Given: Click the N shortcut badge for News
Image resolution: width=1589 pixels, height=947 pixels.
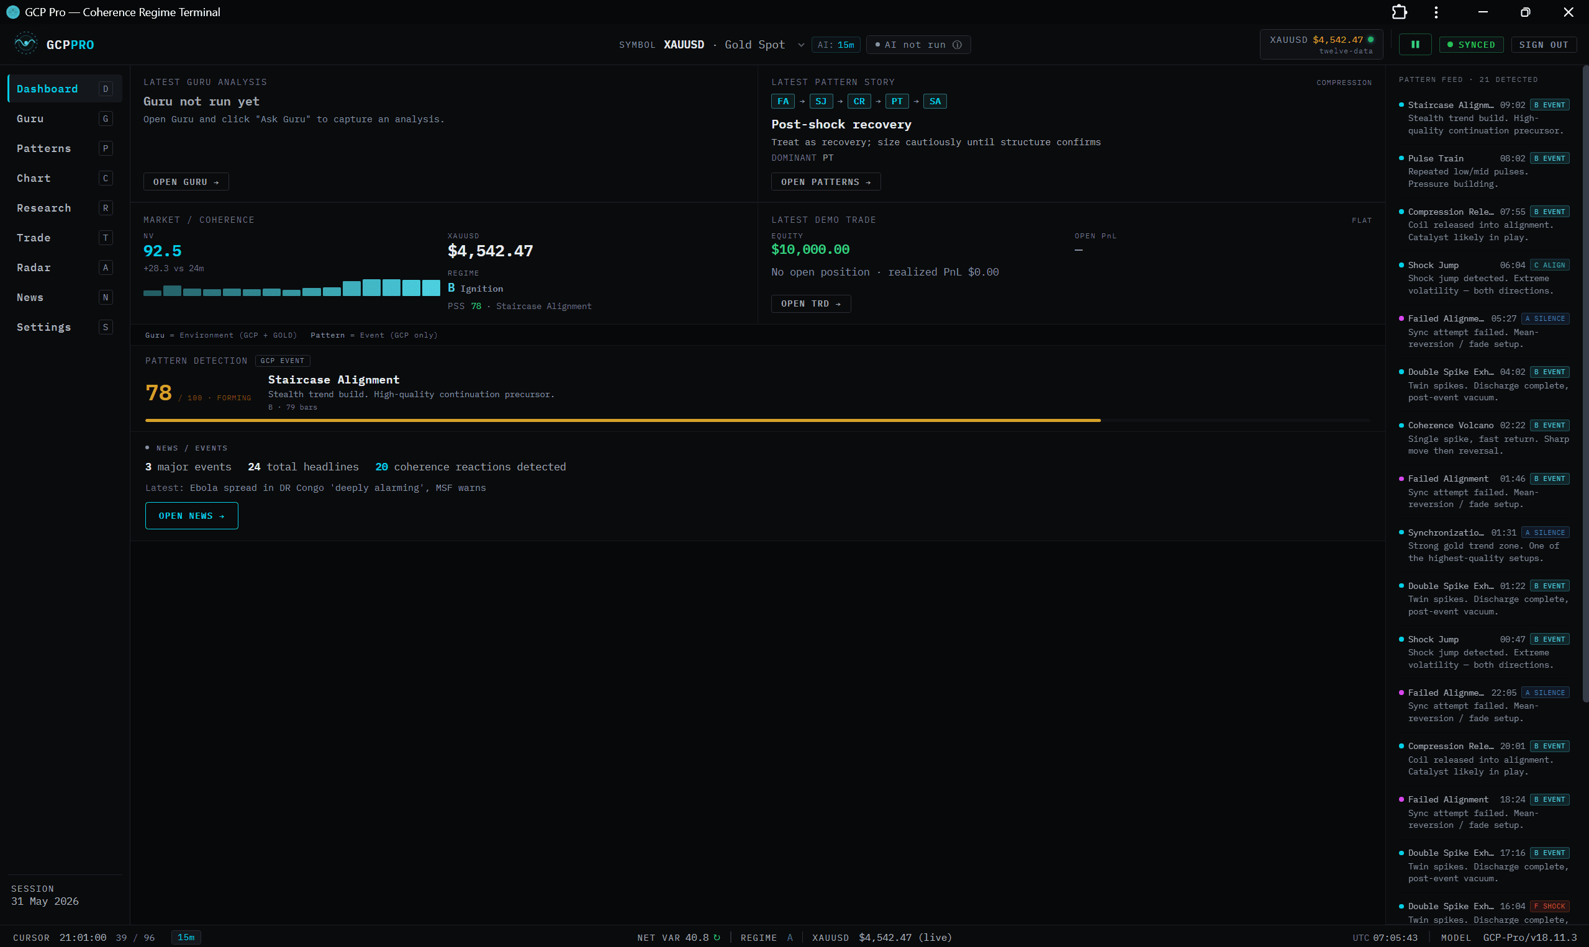Looking at the screenshot, I should coord(106,297).
